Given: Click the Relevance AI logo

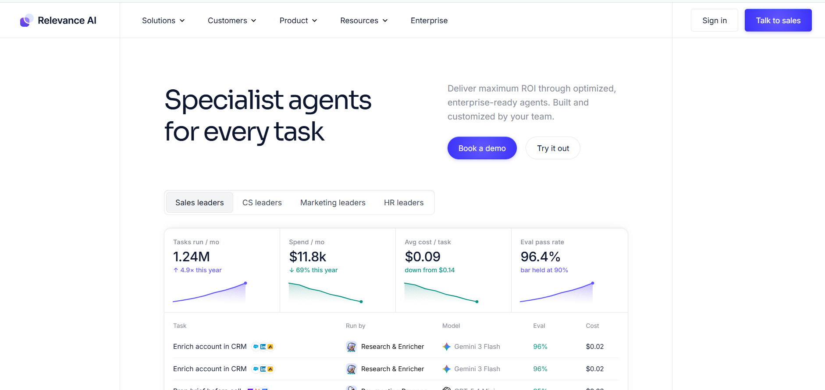Looking at the screenshot, I should [58, 21].
